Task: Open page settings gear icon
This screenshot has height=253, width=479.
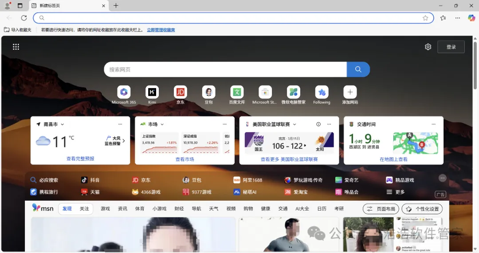Action: click(x=428, y=47)
